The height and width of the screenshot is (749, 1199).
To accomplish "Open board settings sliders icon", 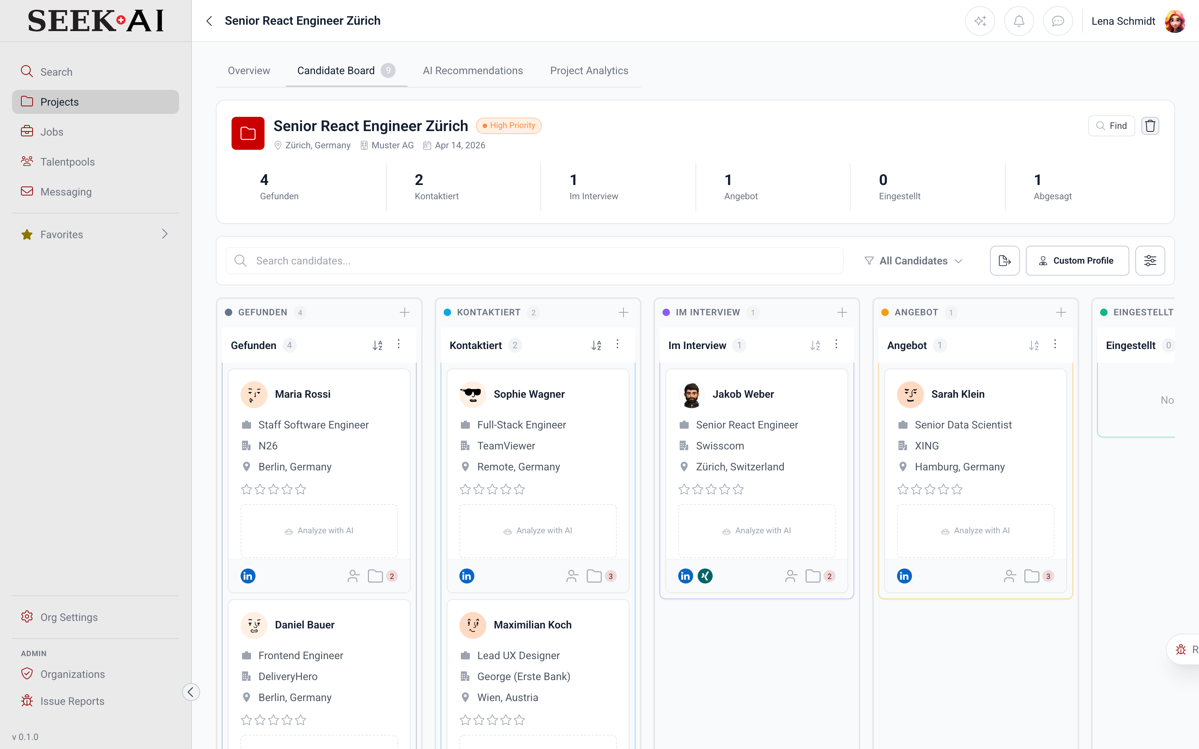I will click(1150, 261).
